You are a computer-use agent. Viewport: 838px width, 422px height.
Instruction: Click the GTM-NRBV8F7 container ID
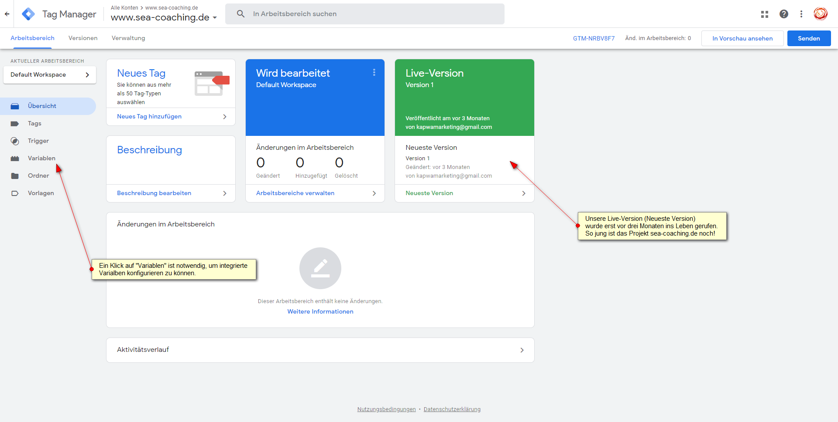(594, 38)
